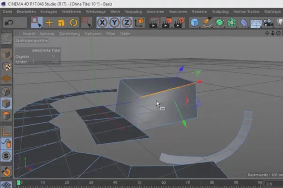Viewport: 283px width, 188px height.
Task: Open the Selektieren menu
Action: coord(71,12)
